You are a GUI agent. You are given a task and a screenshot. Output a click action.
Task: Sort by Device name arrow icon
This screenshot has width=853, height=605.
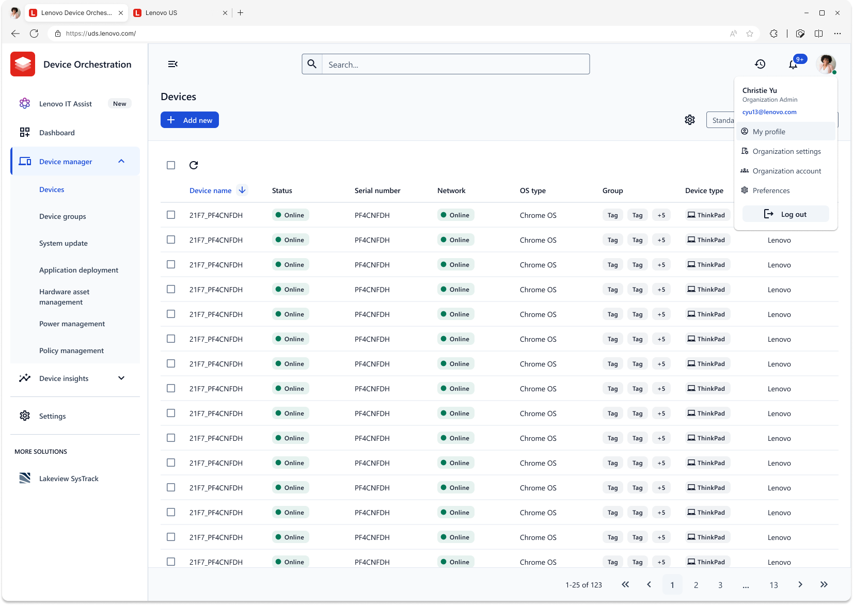242,190
